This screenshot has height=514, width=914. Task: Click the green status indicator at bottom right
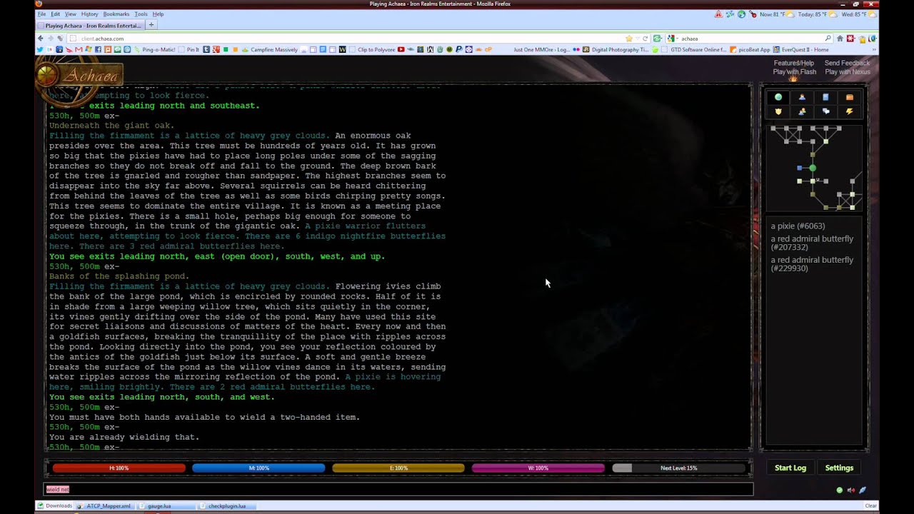point(839,490)
